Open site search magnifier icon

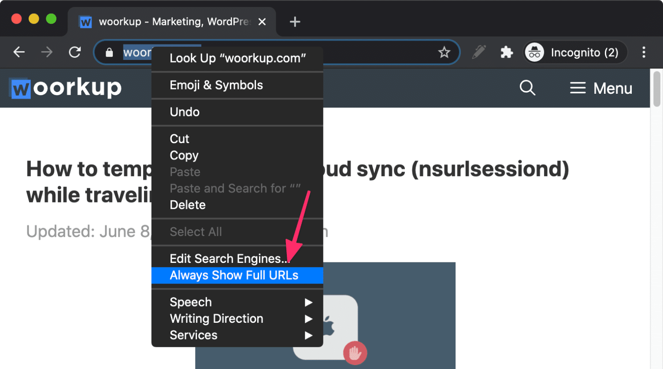527,88
